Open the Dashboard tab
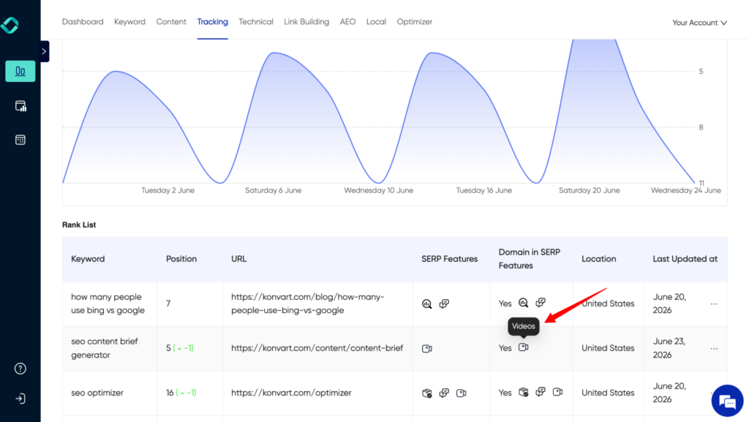Viewport: 749px width, 422px height. click(x=83, y=21)
